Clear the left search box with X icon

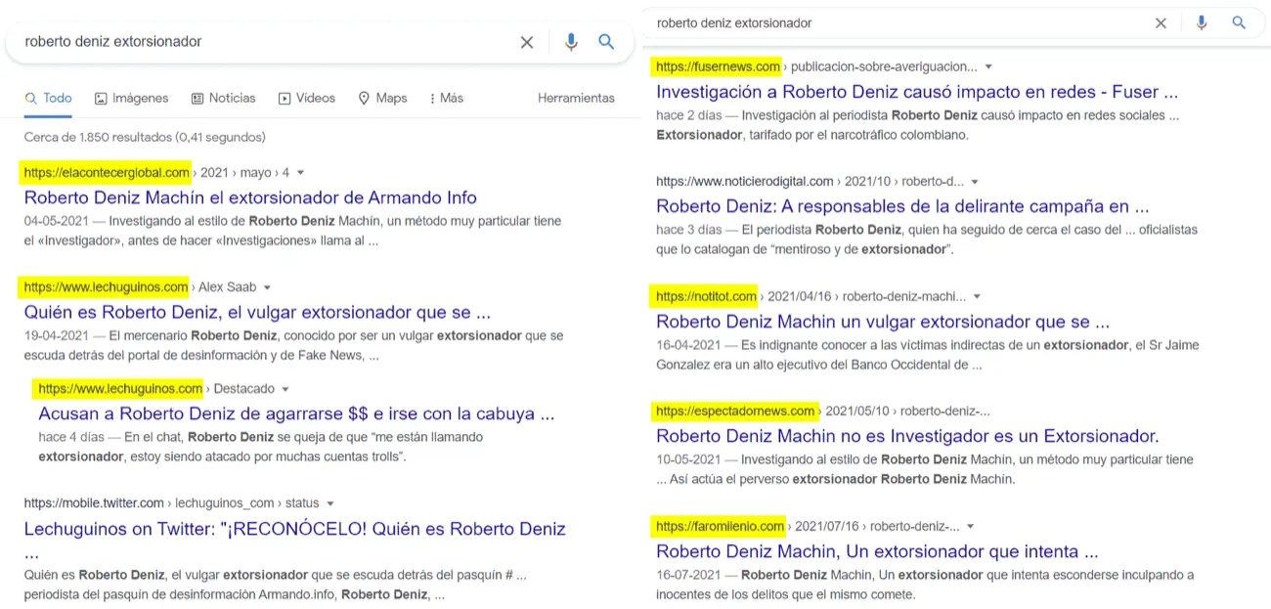526,42
